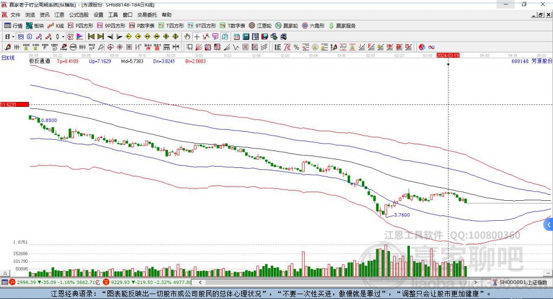
Task: Toggle the crosshair cursor tool
Action: point(197,37)
